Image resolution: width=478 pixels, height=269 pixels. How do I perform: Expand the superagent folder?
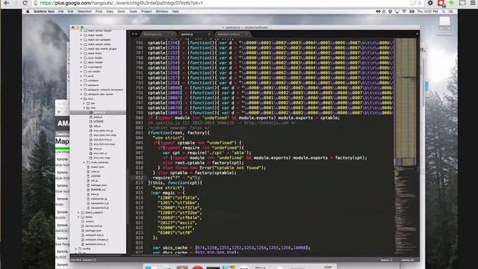click(81, 67)
